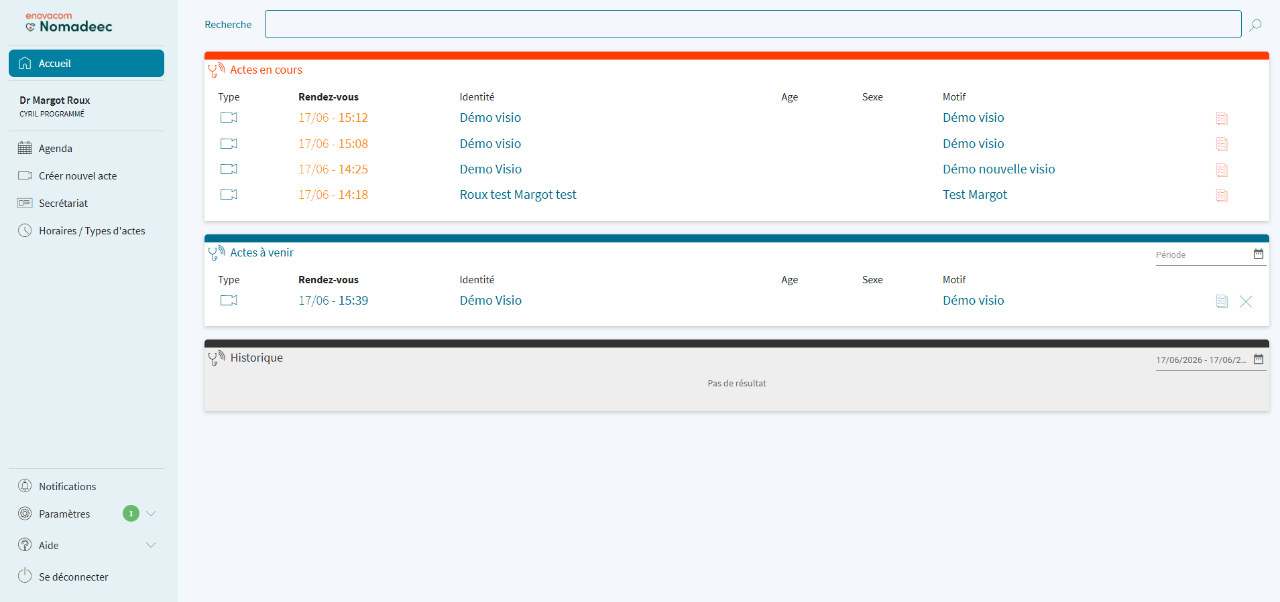1280x602 pixels.
Task: Open document icon for 17/06 - 15:12 row
Action: coord(1222,119)
